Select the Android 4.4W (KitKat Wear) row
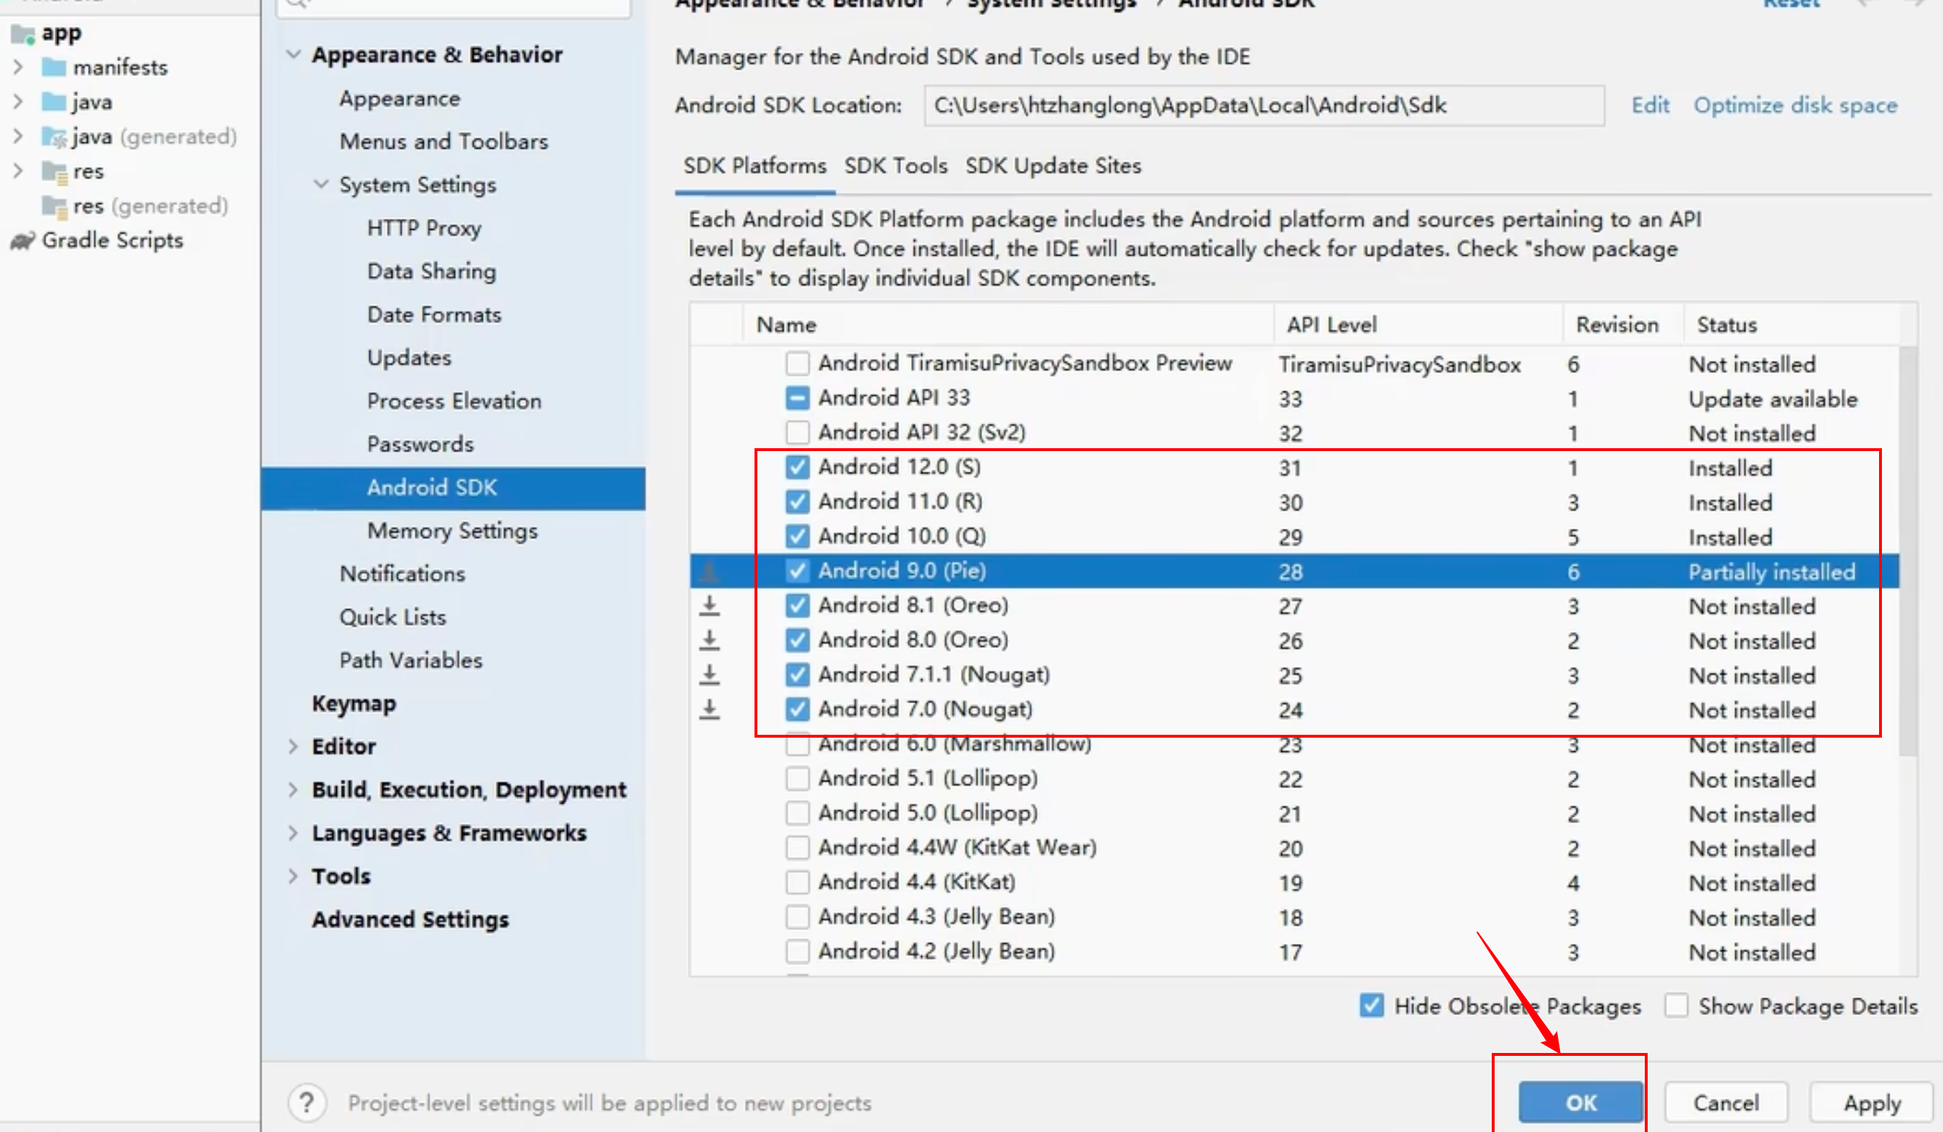 pos(1295,848)
